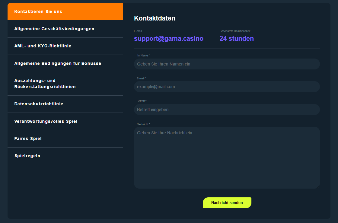Click the Betreff eingeben field

point(227,109)
